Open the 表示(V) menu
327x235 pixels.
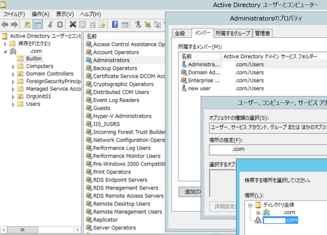pos(65,14)
